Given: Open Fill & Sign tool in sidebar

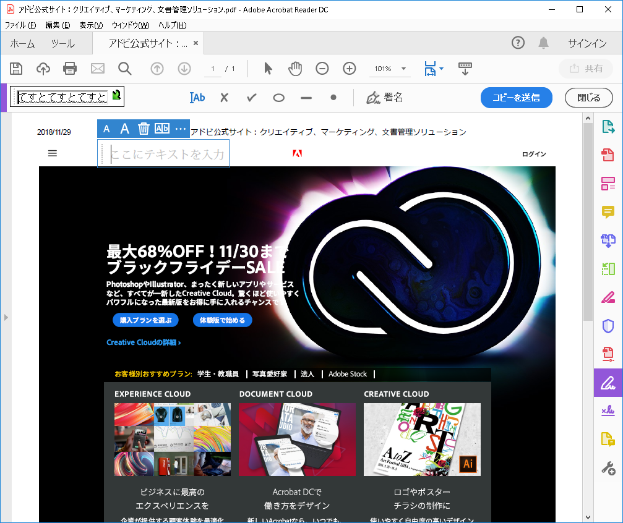Looking at the screenshot, I should (608, 383).
